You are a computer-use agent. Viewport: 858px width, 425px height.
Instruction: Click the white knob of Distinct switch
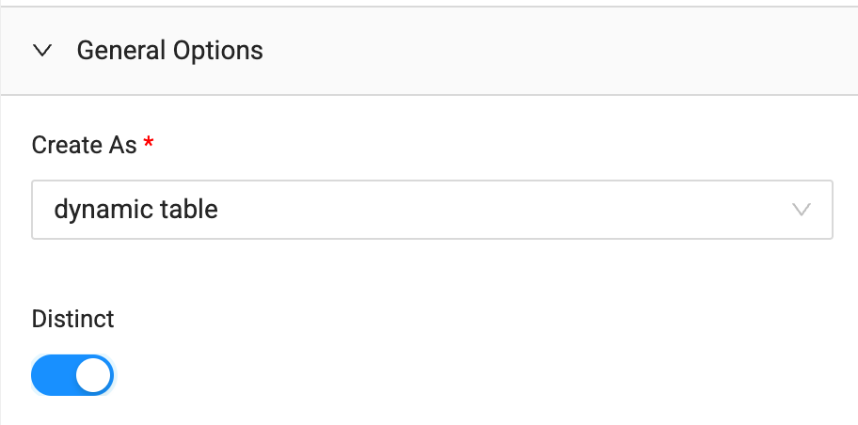tap(94, 376)
